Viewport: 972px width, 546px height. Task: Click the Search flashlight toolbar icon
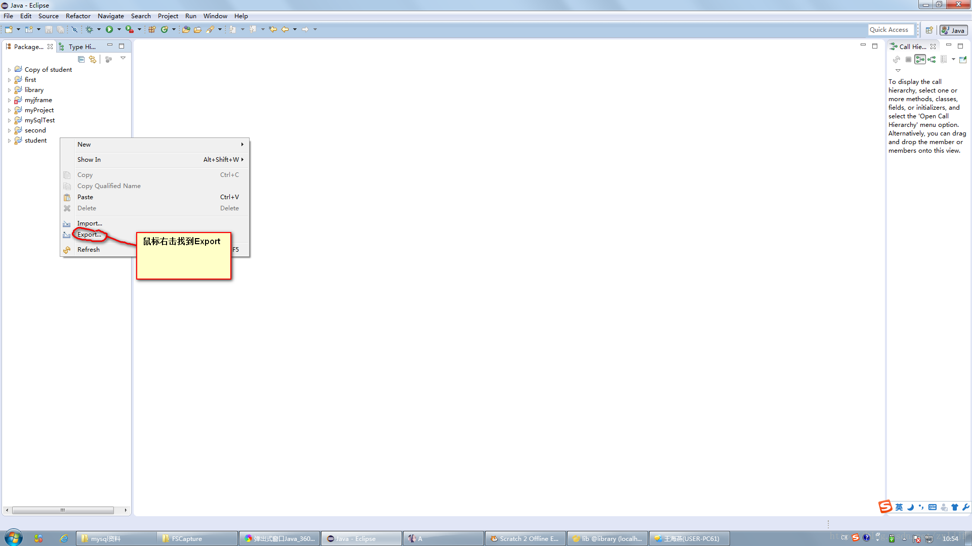click(210, 29)
